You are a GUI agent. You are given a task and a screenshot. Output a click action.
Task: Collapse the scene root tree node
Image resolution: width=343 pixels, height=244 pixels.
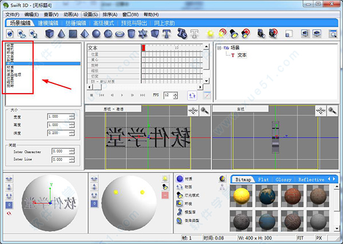(219, 48)
